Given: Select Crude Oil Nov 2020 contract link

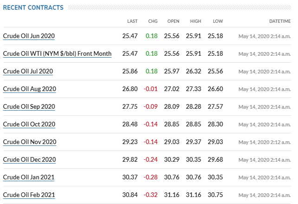Looking at the screenshot, I should 30,142.
